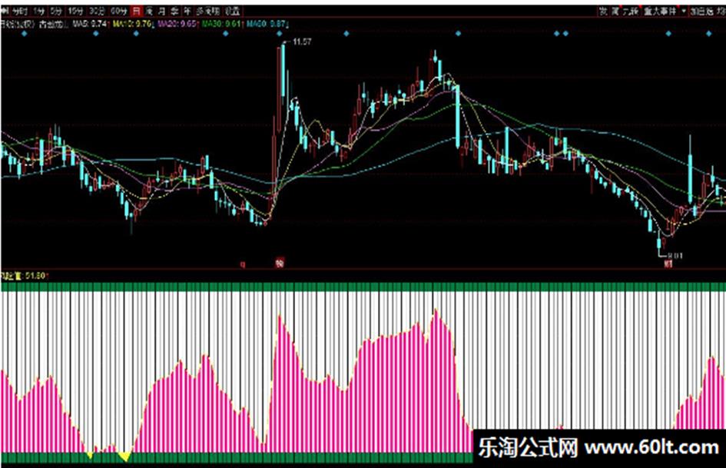This screenshot has height=468, width=726.
Task: Click the yellow MA10 9.76 indicator label
Action: coord(133,24)
